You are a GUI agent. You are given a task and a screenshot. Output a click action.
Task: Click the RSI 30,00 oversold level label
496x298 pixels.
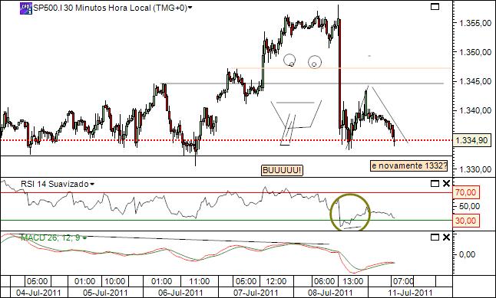coord(467,221)
